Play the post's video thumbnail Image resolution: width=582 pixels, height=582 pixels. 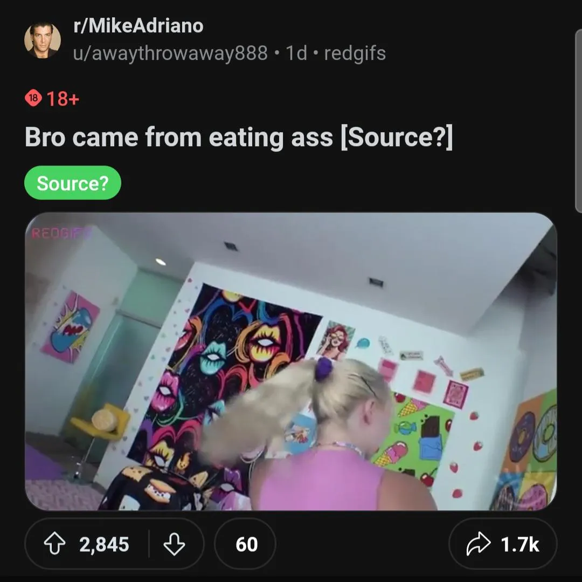click(291, 361)
